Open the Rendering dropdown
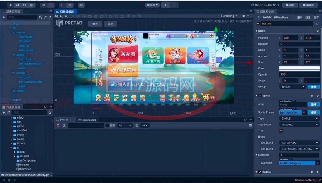This screenshot has width=322, height=183. [x=229, y=16]
